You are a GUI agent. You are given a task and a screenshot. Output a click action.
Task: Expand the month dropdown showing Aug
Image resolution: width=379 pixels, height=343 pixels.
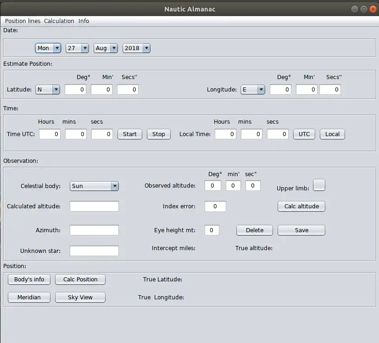[x=106, y=48]
